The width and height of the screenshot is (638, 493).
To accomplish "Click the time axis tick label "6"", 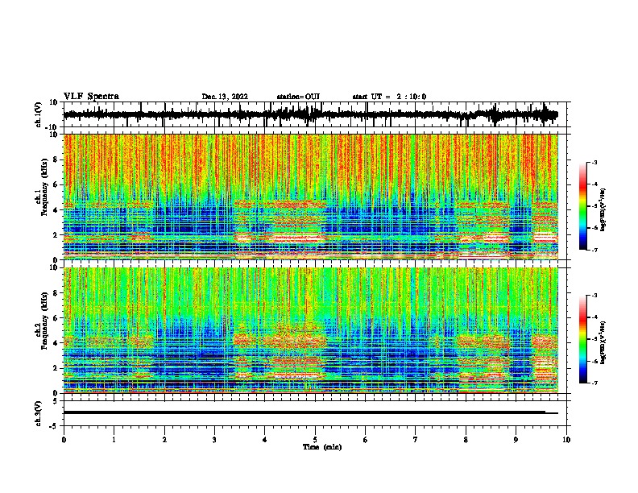I will pyautogui.click(x=365, y=440).
